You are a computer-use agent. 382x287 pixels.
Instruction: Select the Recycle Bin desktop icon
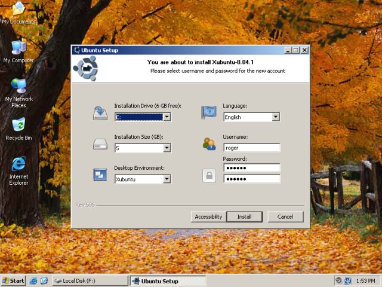click(19, 129)
